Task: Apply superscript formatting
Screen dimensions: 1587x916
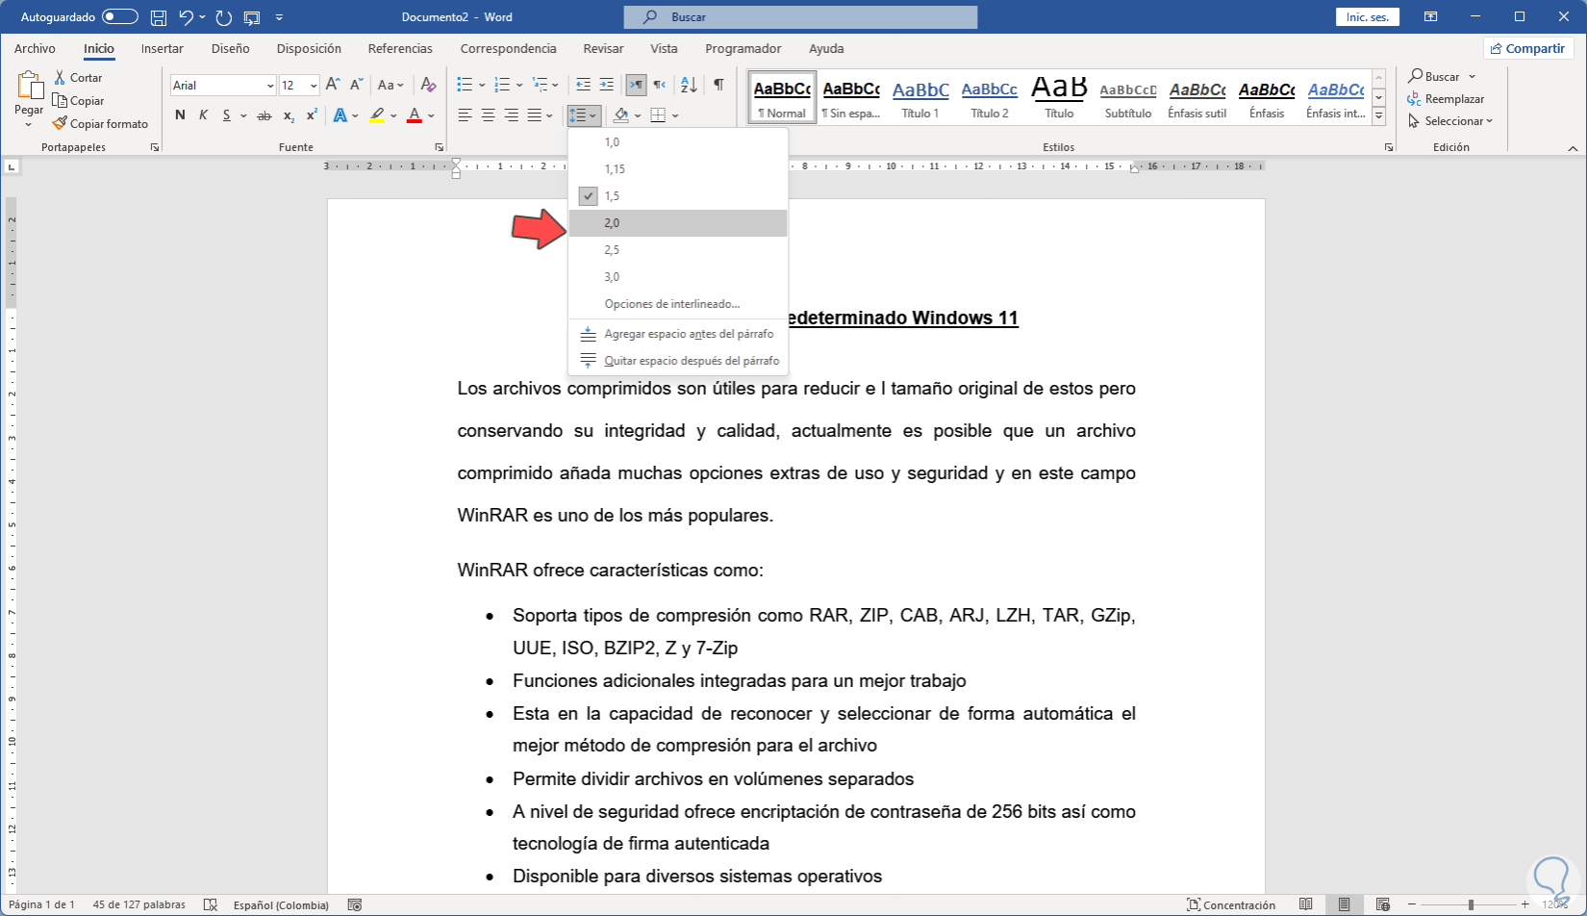Action: [x=312, y=115]
